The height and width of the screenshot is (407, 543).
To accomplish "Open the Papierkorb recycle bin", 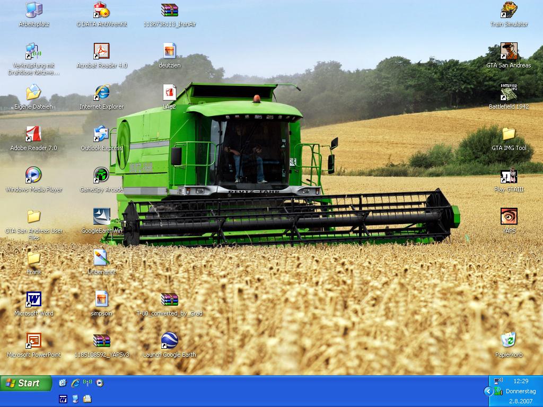I will coord(509,340).
